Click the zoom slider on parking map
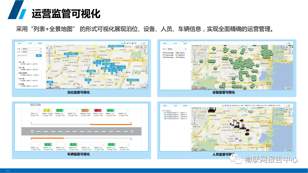This screenshot has width=308, height=173. coord(49,57)
